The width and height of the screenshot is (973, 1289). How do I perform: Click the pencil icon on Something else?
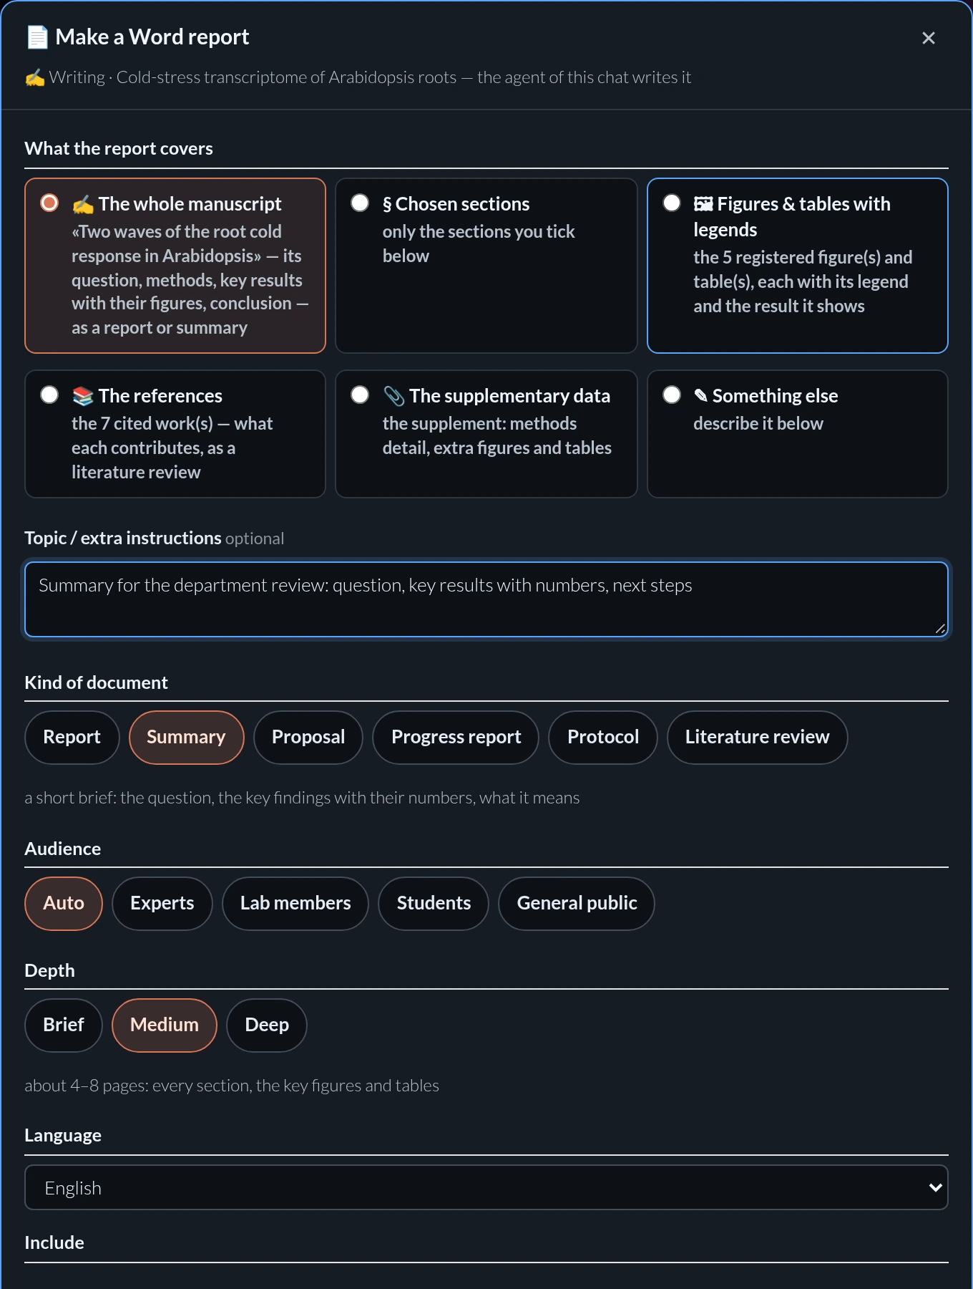(701, 396)
